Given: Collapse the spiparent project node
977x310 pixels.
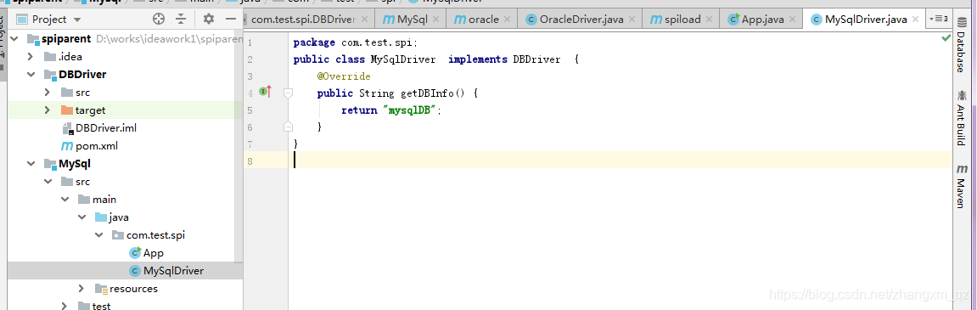Looking at the screenshot, I should (x=15, y=39).
